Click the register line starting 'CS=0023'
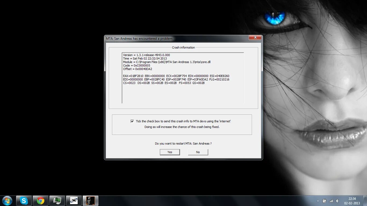 coord(164,83)
